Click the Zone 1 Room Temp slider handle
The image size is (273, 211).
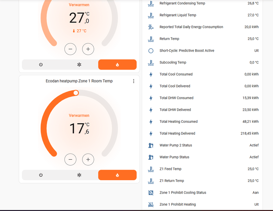tap(76, 93)
